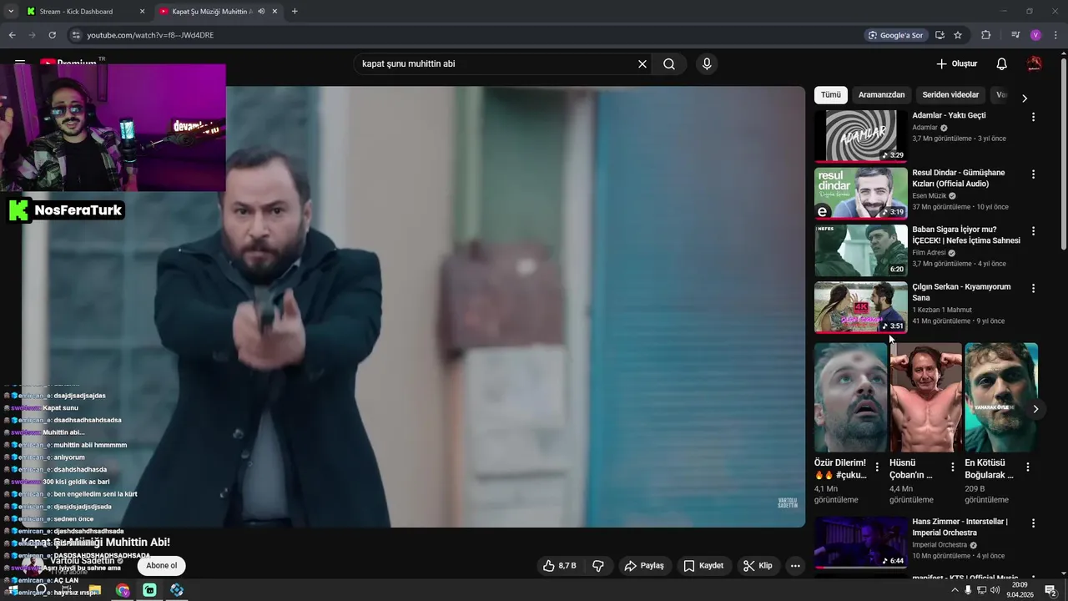Screen dimensions: 1068x601
Task: Open File Explorer from taskbar
Action: pos(95,590)
